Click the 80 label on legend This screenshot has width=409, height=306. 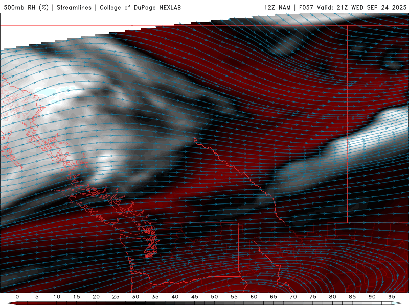tap(333, 297)
